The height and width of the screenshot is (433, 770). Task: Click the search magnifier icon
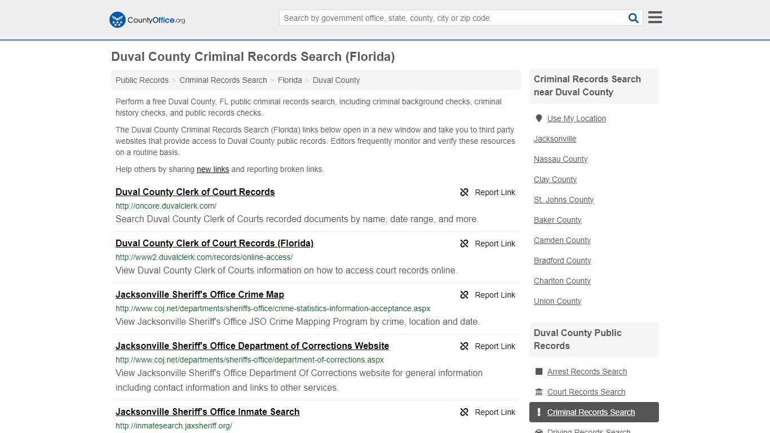(x=634, y=18)
